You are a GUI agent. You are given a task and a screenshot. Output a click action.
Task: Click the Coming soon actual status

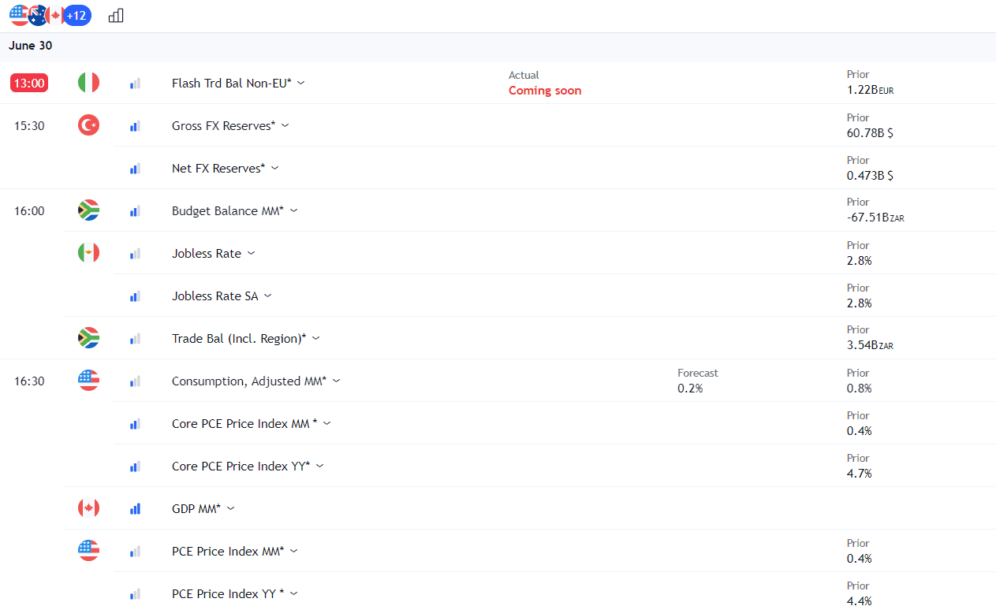tap(545, 91)
